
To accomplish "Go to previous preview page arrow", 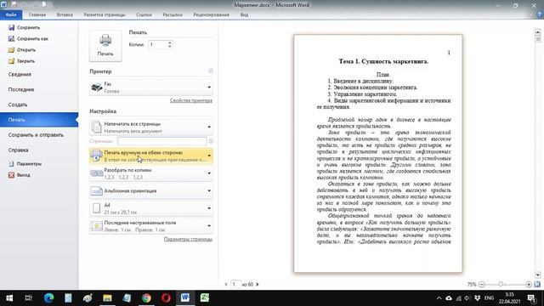I will (226, 284).
